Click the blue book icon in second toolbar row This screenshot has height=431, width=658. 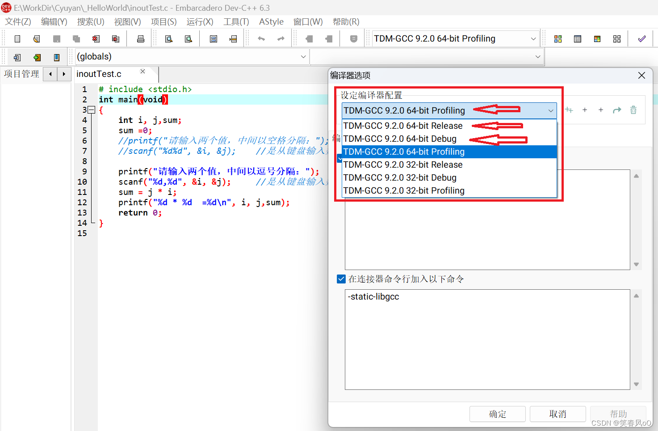(57, 57)
